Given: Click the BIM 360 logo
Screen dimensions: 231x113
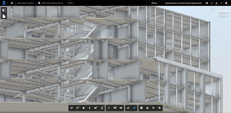Looking at the screenshot, I should point(4,3).
